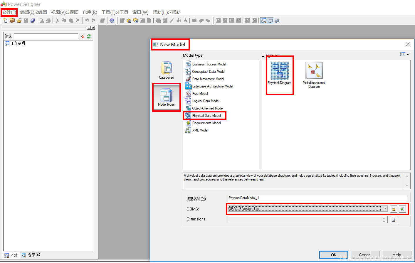The width and height of the screenshot is (415, 263).
Task: Open the 文件(F) menu
Action: [9, 12]
